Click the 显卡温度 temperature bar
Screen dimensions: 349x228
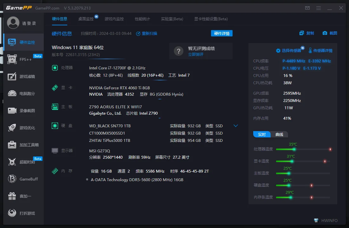303,161
